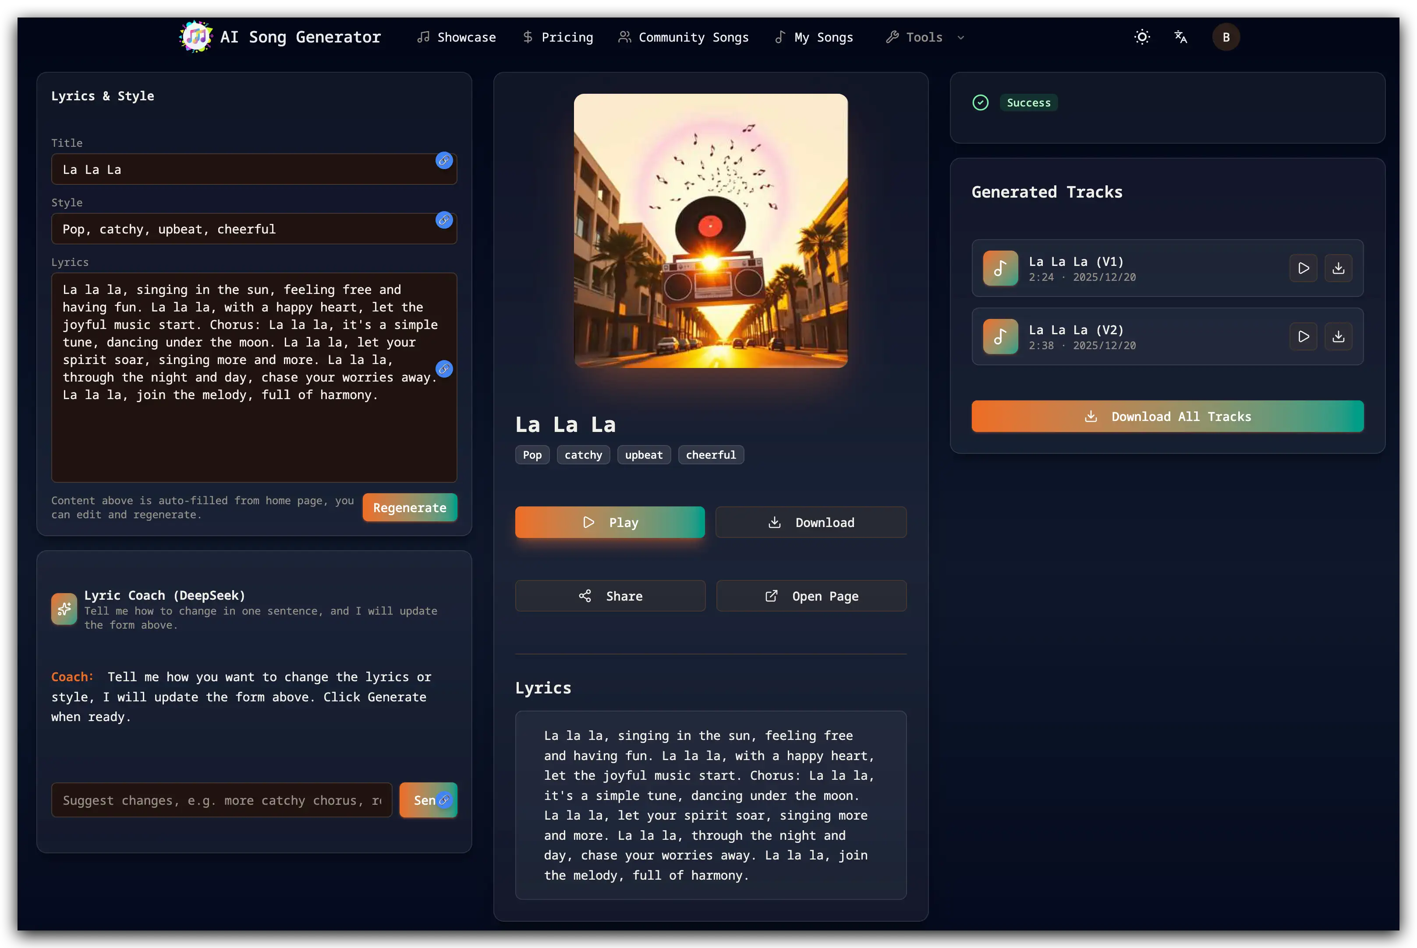Click the link icon beside the Title field
The image size is (1417, 948).
(444, 161)
